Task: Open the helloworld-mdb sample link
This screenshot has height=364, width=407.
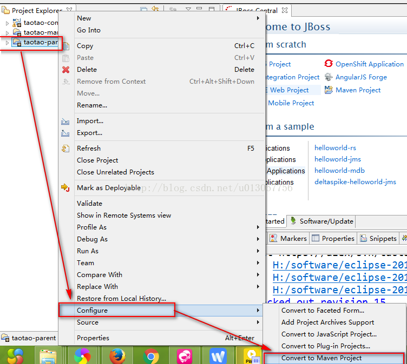Action: [339, 171]
